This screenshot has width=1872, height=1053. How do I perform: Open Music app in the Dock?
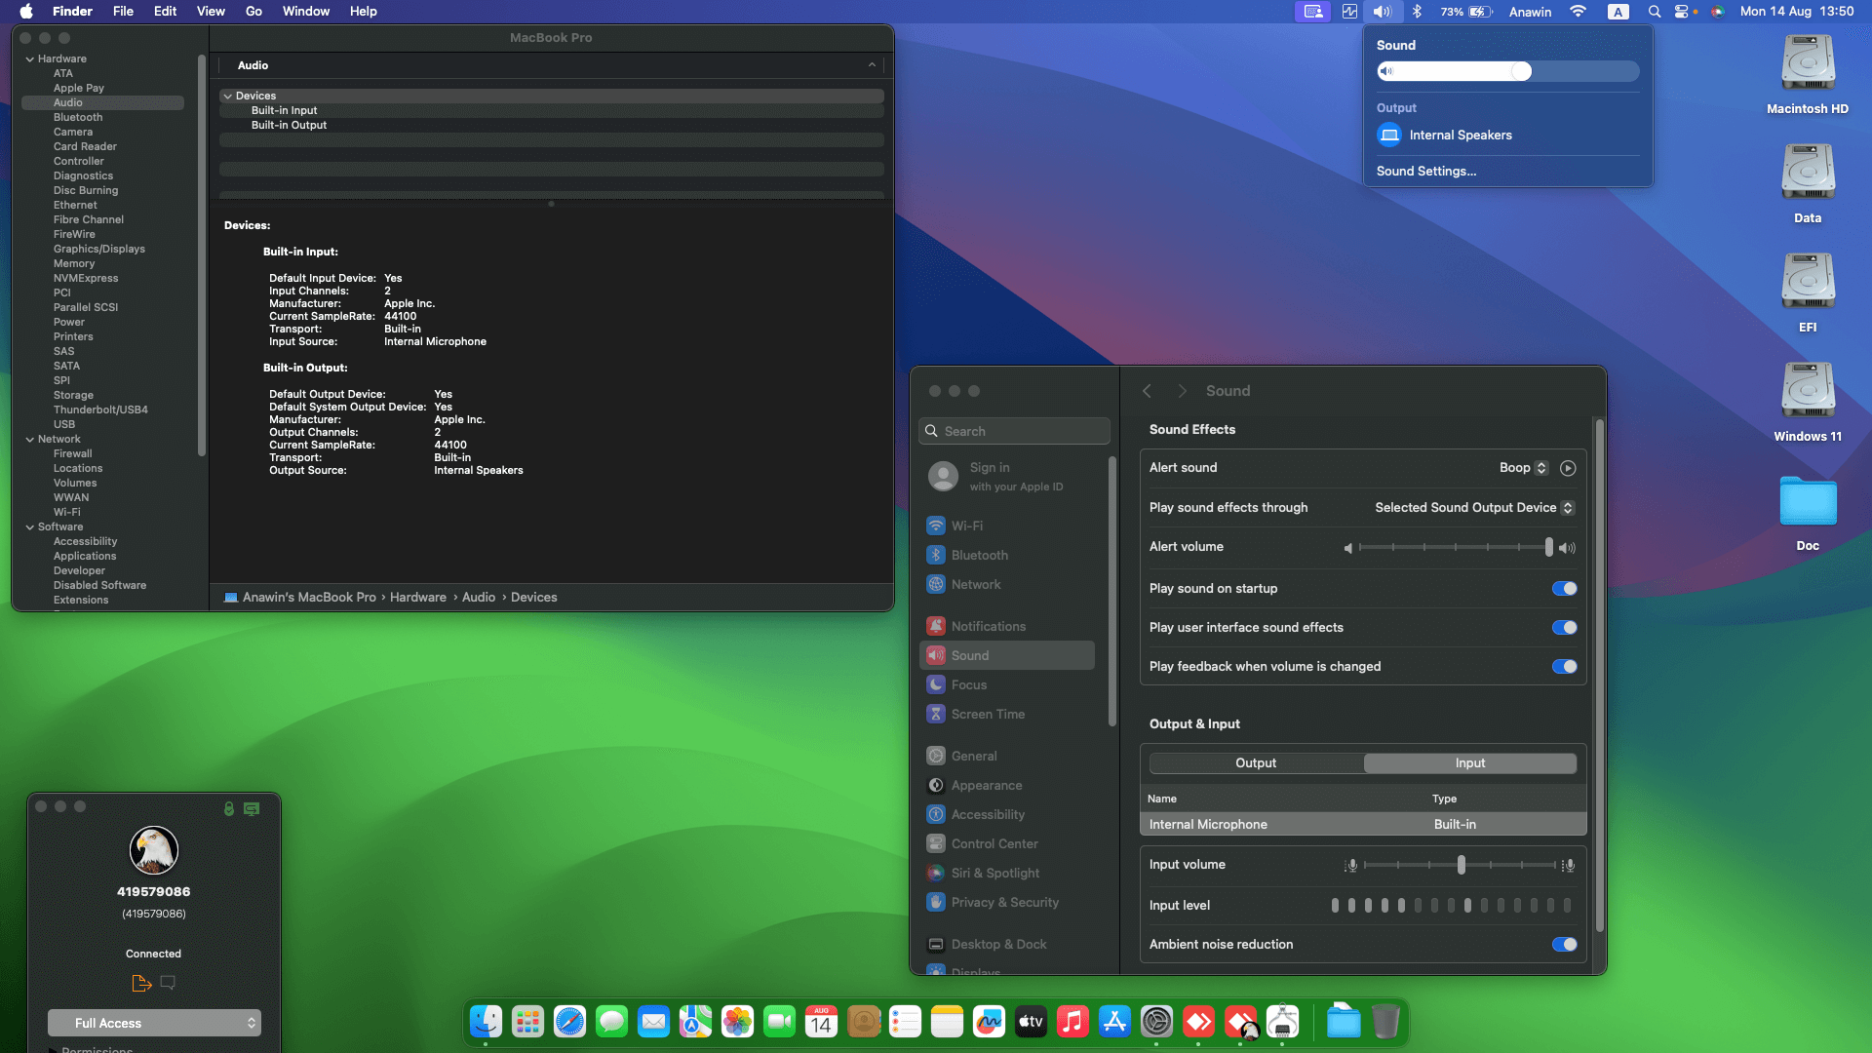(1072, 1022)
